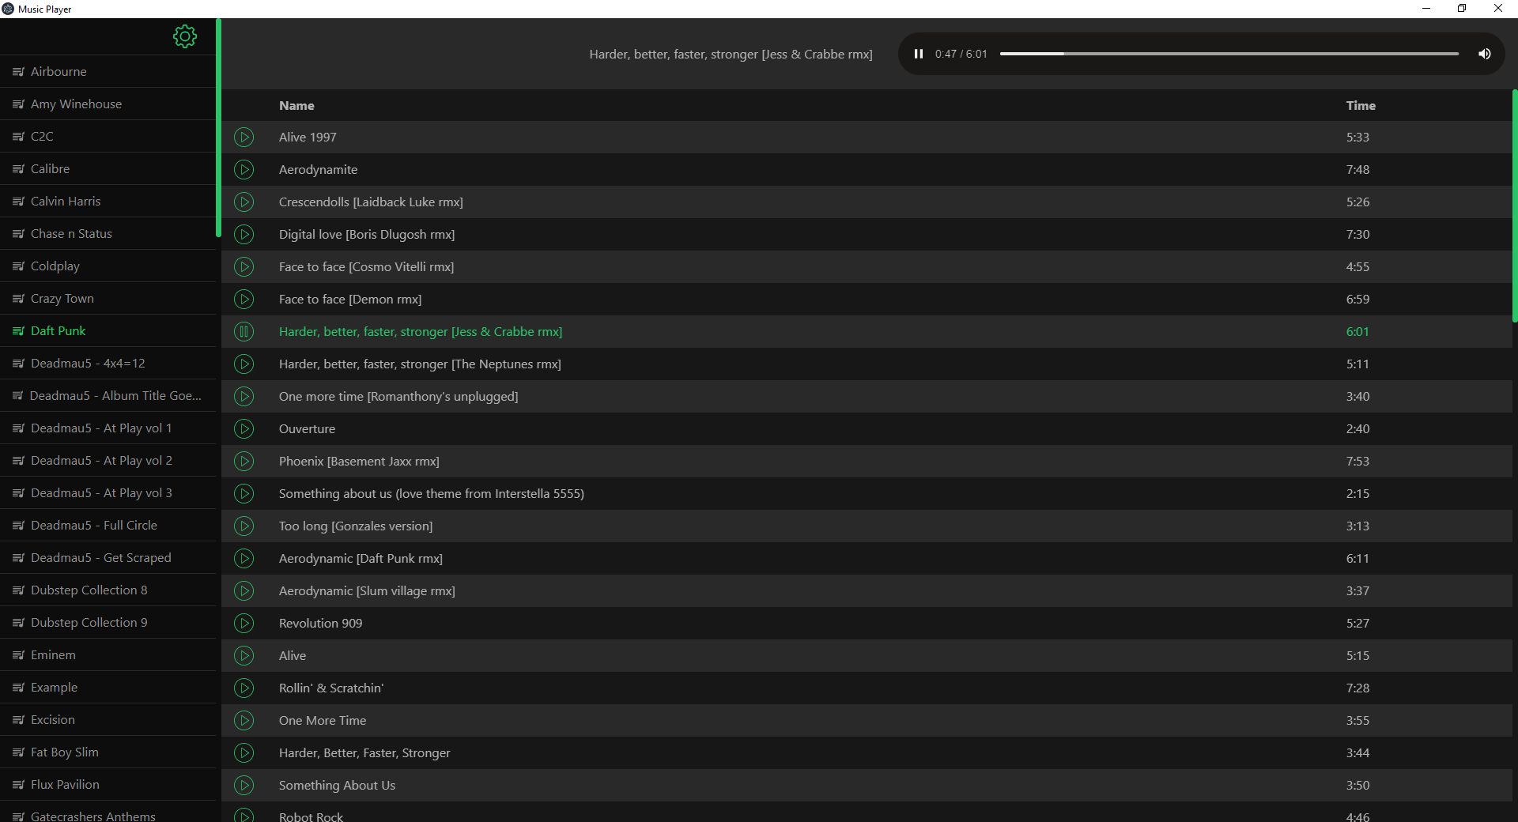This screenshot has height=822, width=1518.
Task: Open Deadmau5 - At Play vol 2
Action: click(x=108, y=460)
